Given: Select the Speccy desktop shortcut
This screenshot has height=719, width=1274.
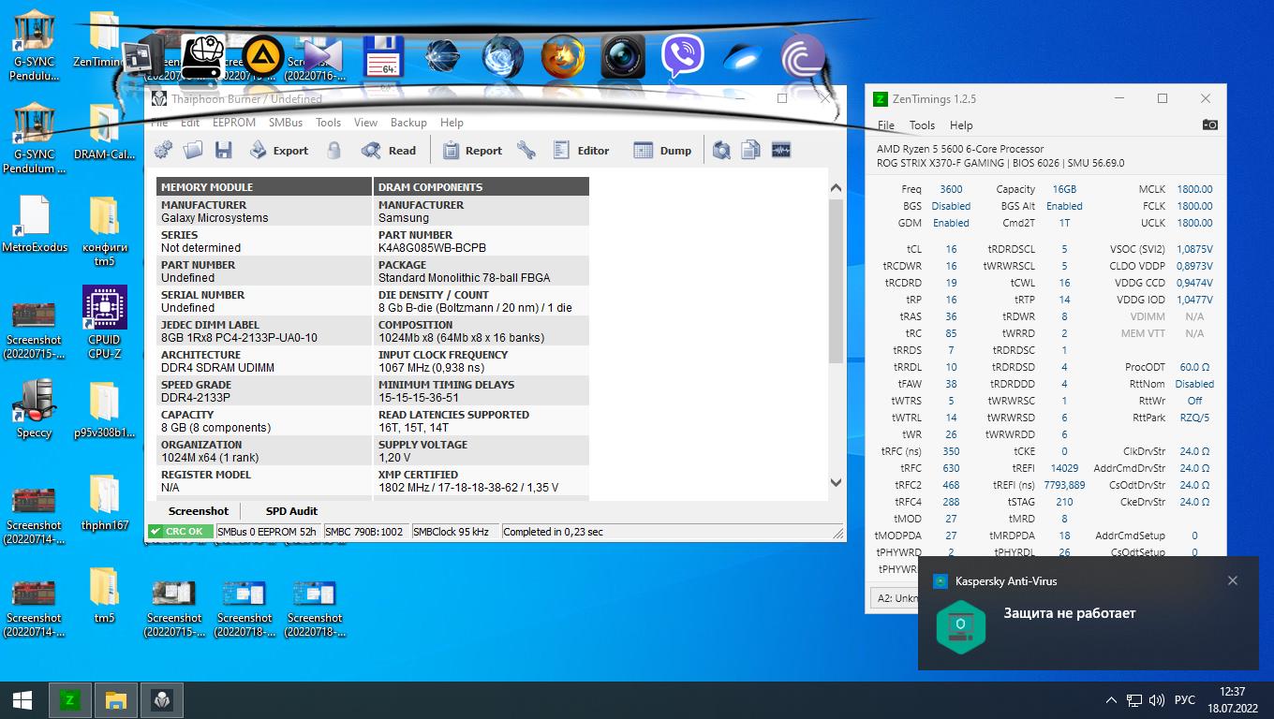Looking at the screenshot, I should click(35, 408).
